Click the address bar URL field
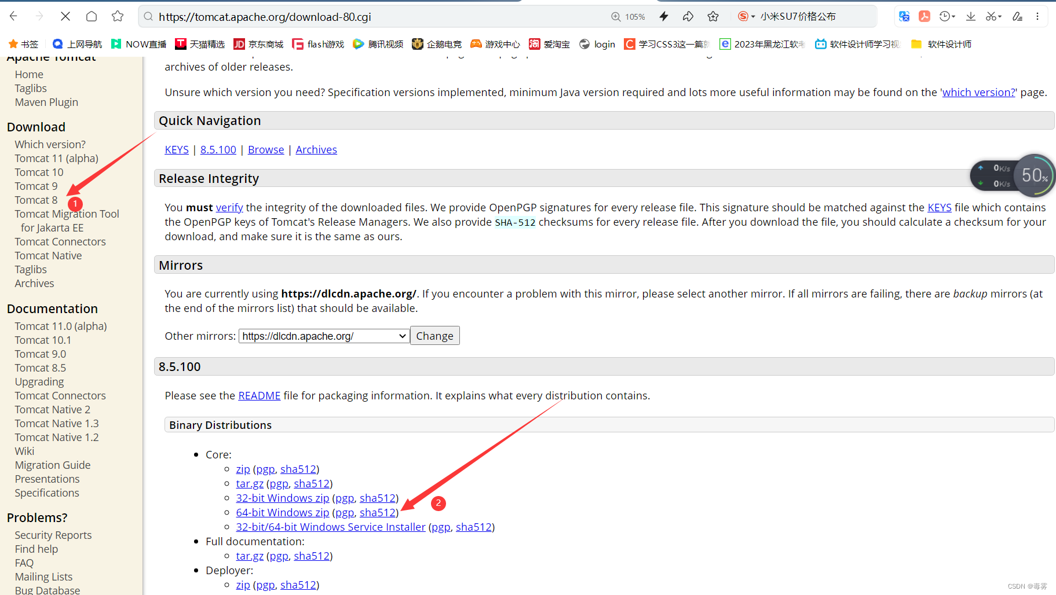The image size is (1056, 595). pyautogui.click(x=371, y=17)
